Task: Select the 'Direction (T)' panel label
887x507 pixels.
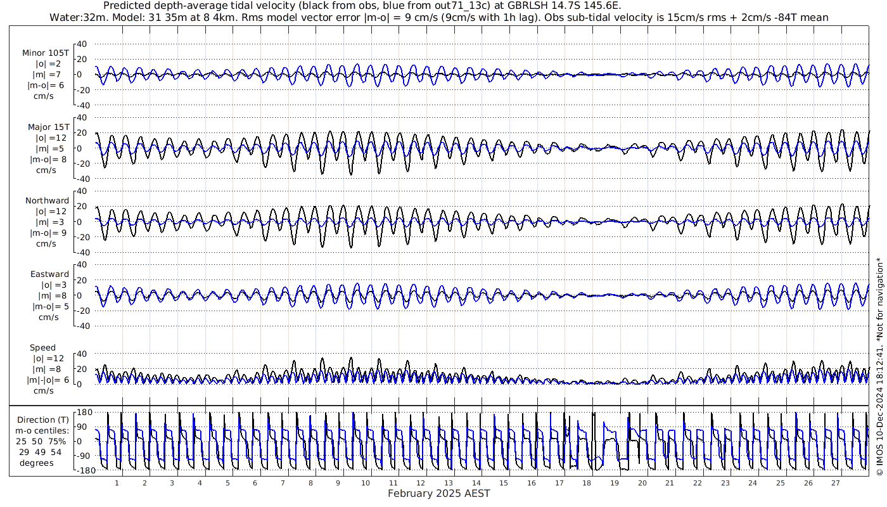Action: 43,420
